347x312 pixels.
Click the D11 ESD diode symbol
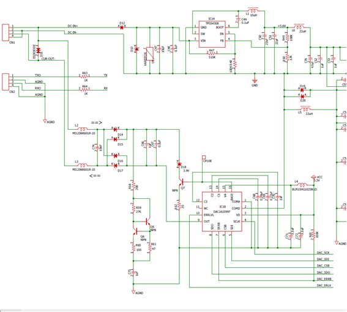39,50
